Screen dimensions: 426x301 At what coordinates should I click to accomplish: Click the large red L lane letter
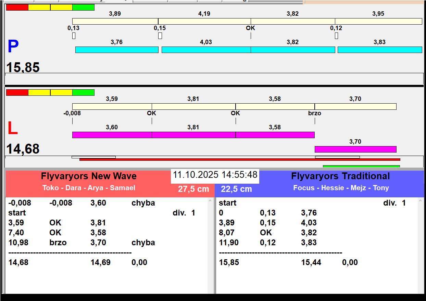click(x=13, y=129)
